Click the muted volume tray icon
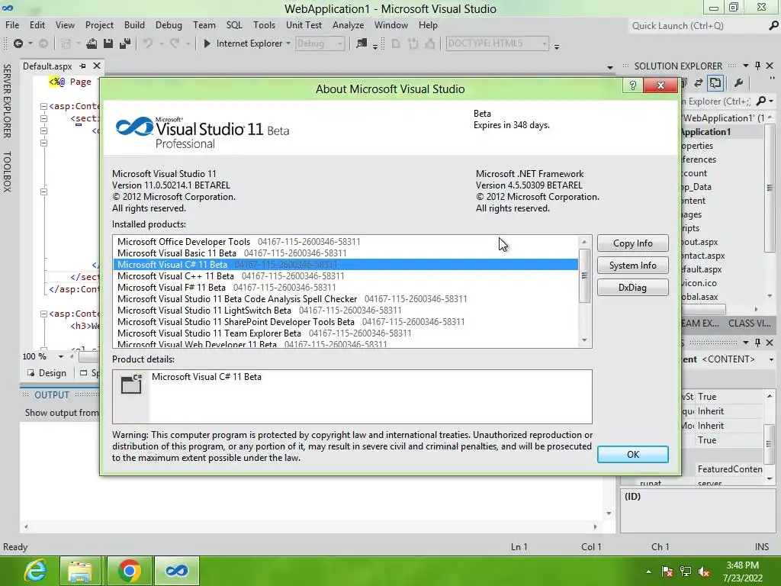Viewport: 781px width, 586px height. [x=704, y=572]
